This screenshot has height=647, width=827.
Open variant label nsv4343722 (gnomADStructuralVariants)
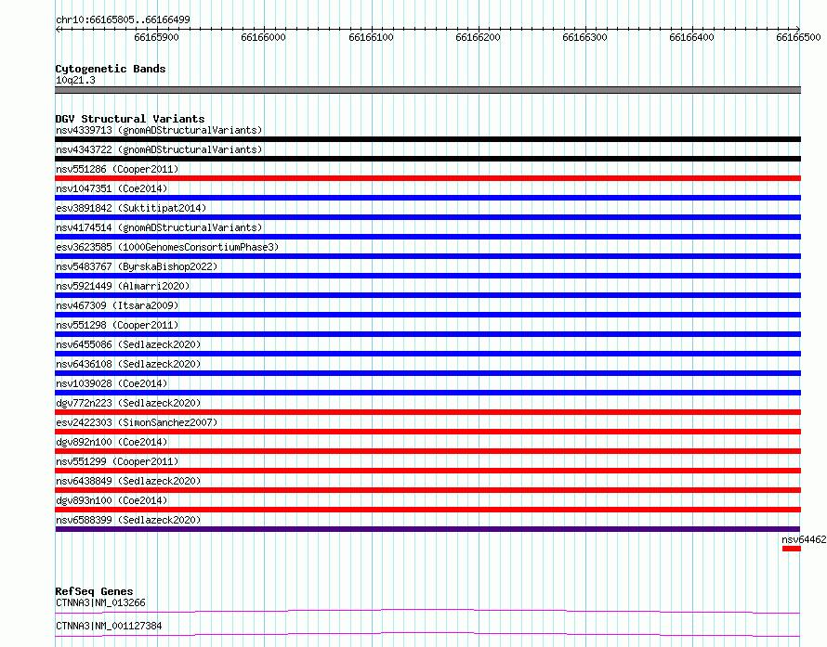point(159,149)
